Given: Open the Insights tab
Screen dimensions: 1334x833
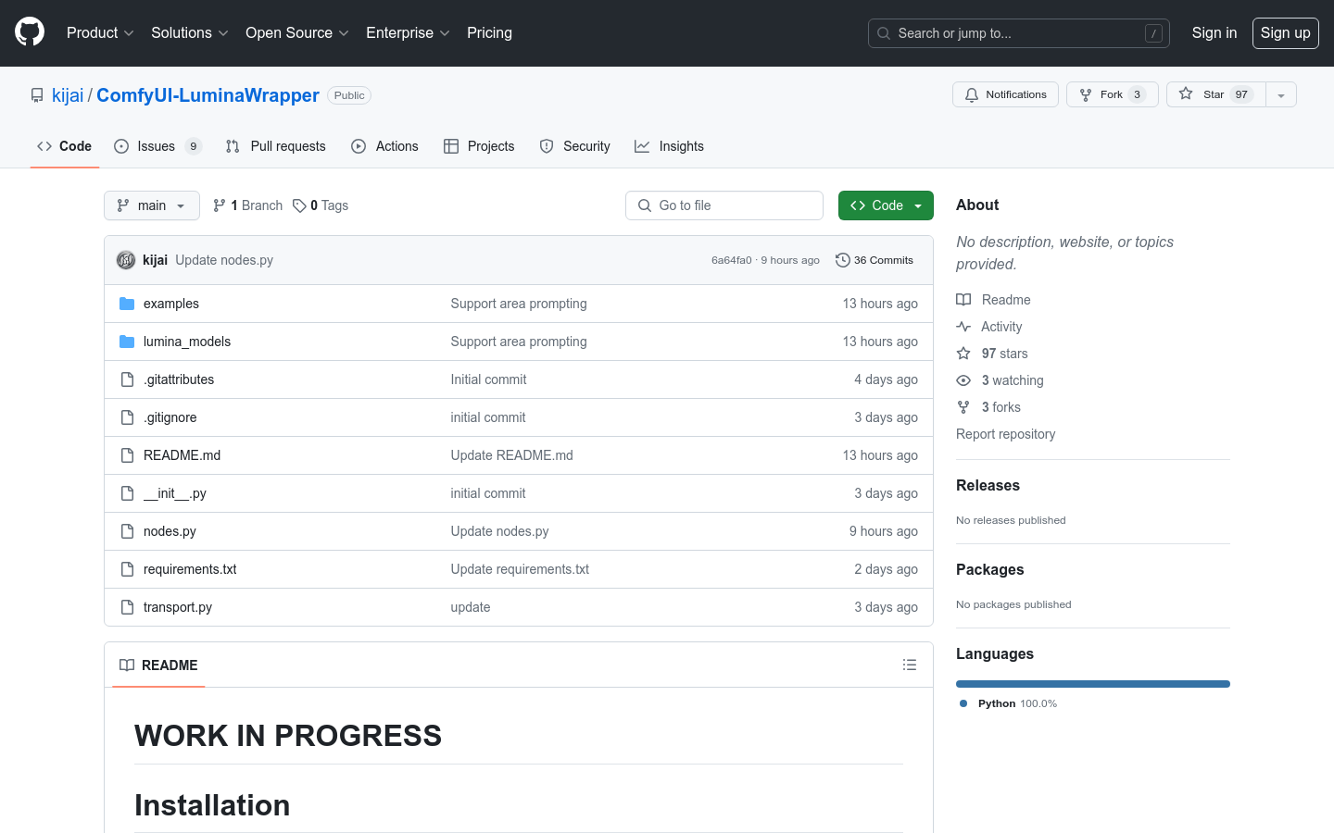Looking at the screenshot, I should click(x=669, y=146).
